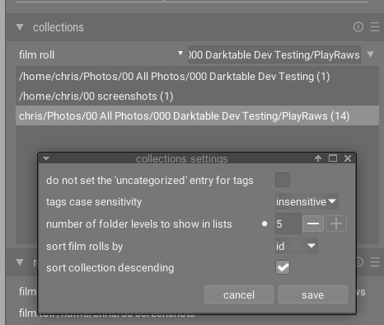
Task: Open the film roll property dropdown
Action: click(x=101, y=54)
